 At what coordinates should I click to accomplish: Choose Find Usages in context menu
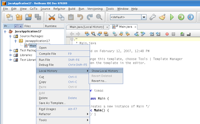coord(63,109)
